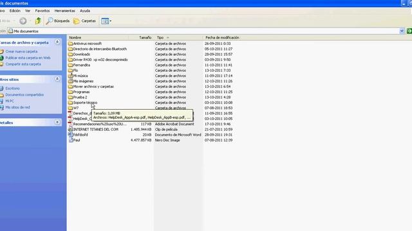Select the Derechos PDF file icon
412x231 pixels.
pos(70,113)
